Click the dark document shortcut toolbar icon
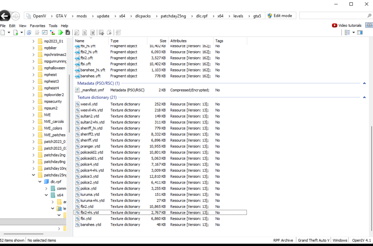Screen dimensions: 373x246 point(68,32)
